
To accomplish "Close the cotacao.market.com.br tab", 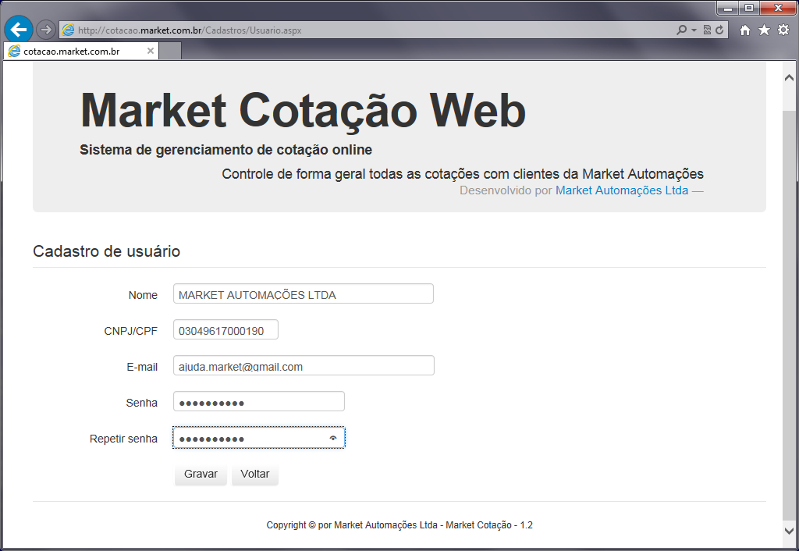I will [151, 51].
